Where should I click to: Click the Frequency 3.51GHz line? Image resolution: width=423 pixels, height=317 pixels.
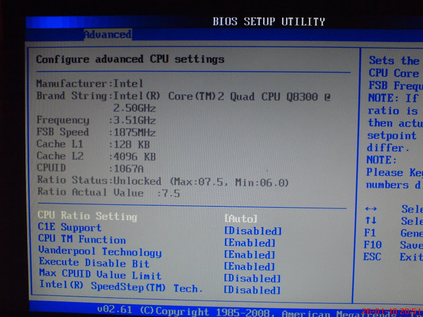pyautogui.click(x=96, y=120)
